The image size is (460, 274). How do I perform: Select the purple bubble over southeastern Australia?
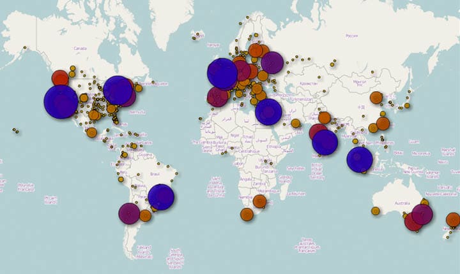pos(422,214)
